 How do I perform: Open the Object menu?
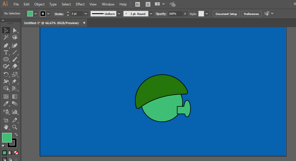[x=39, y=4]
